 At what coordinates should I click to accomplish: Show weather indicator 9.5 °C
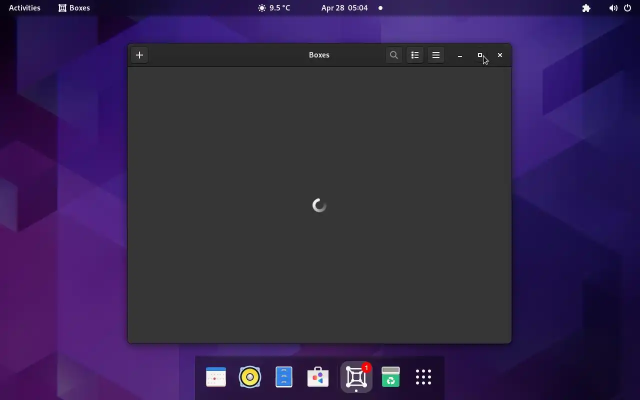[x=274, y=8]
